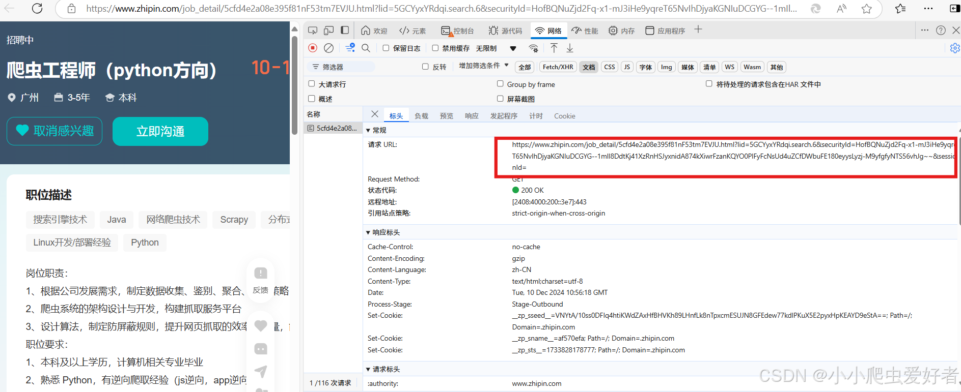Click the 立即沟通 button

160,131
